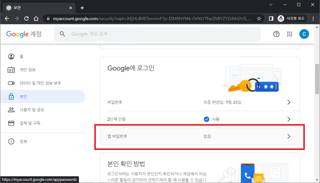Maximize the Chrome window
This screenshot has width=320, height=183.
pyautogui.click(x=299, y=5)
